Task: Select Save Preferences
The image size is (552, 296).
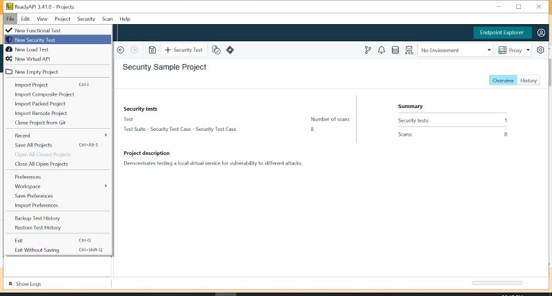Action: 57,195
